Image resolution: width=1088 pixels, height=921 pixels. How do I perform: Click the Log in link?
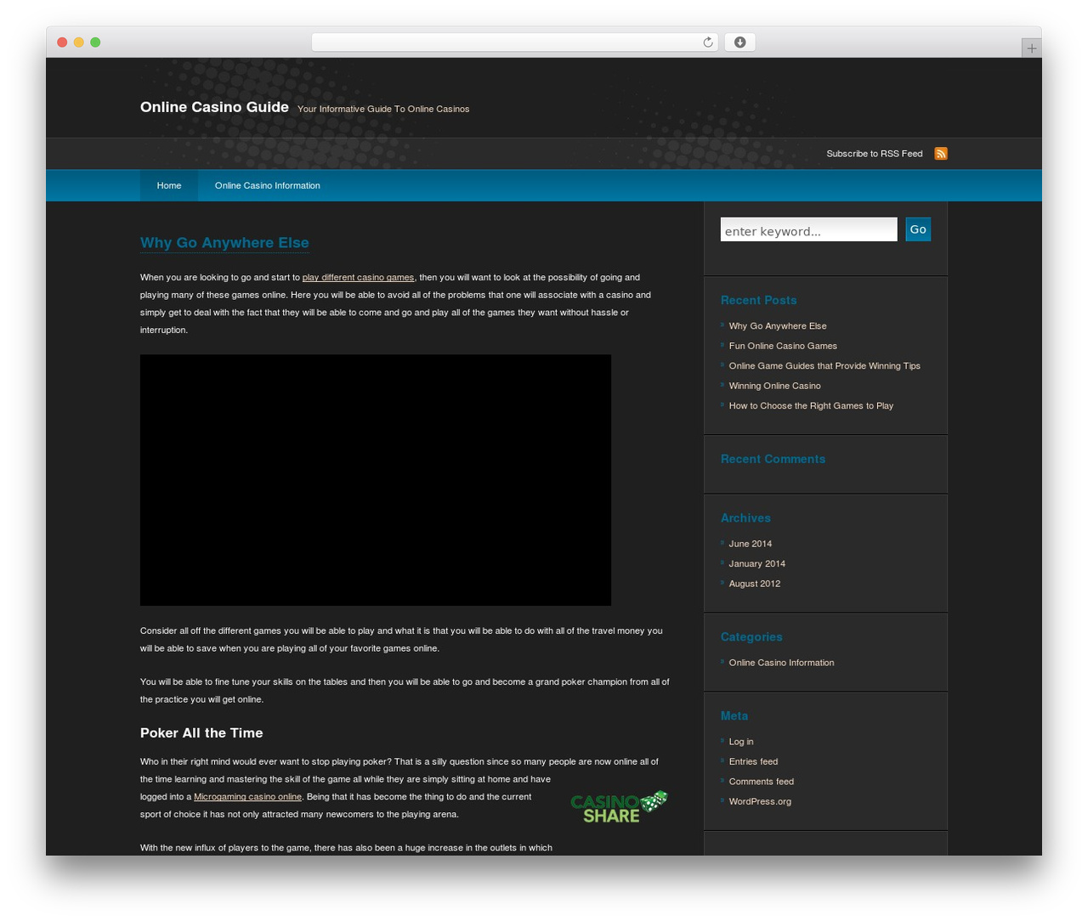click(x=740, y=742)
